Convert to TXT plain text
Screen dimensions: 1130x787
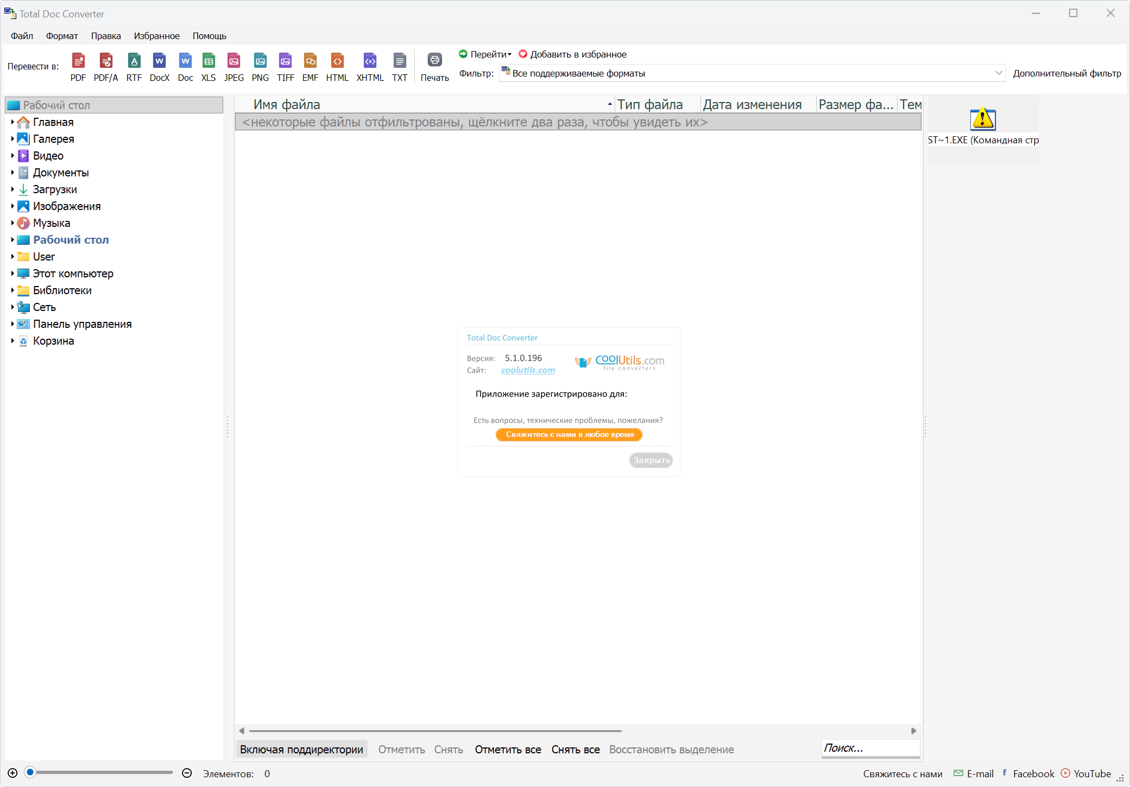click(x=400, y=67)
